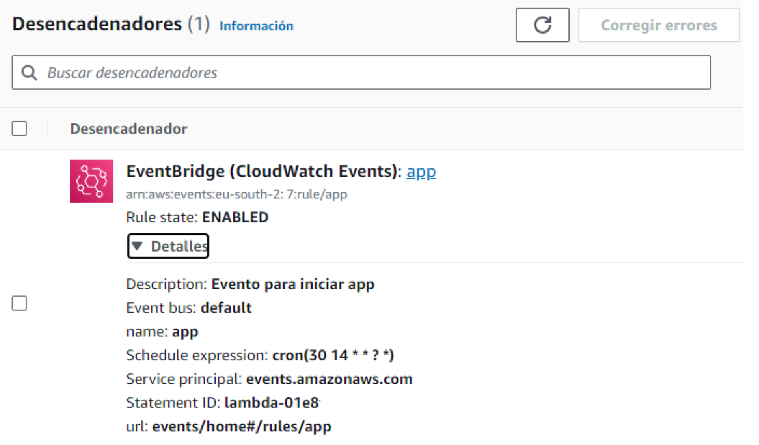Check the select-all triggers checkbox

[x=19, y=128]
